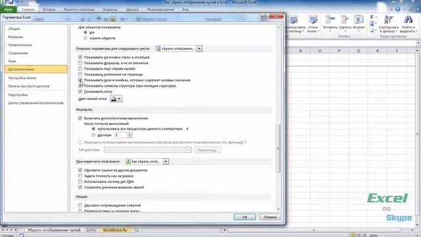The image size is (421, 237).
Task: Select manual threads count radio button
Action: [93, 135]
